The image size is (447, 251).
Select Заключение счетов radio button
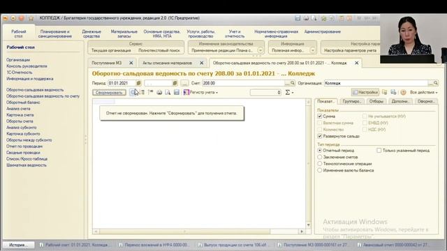pyautogui.click(x=320, y=157)
